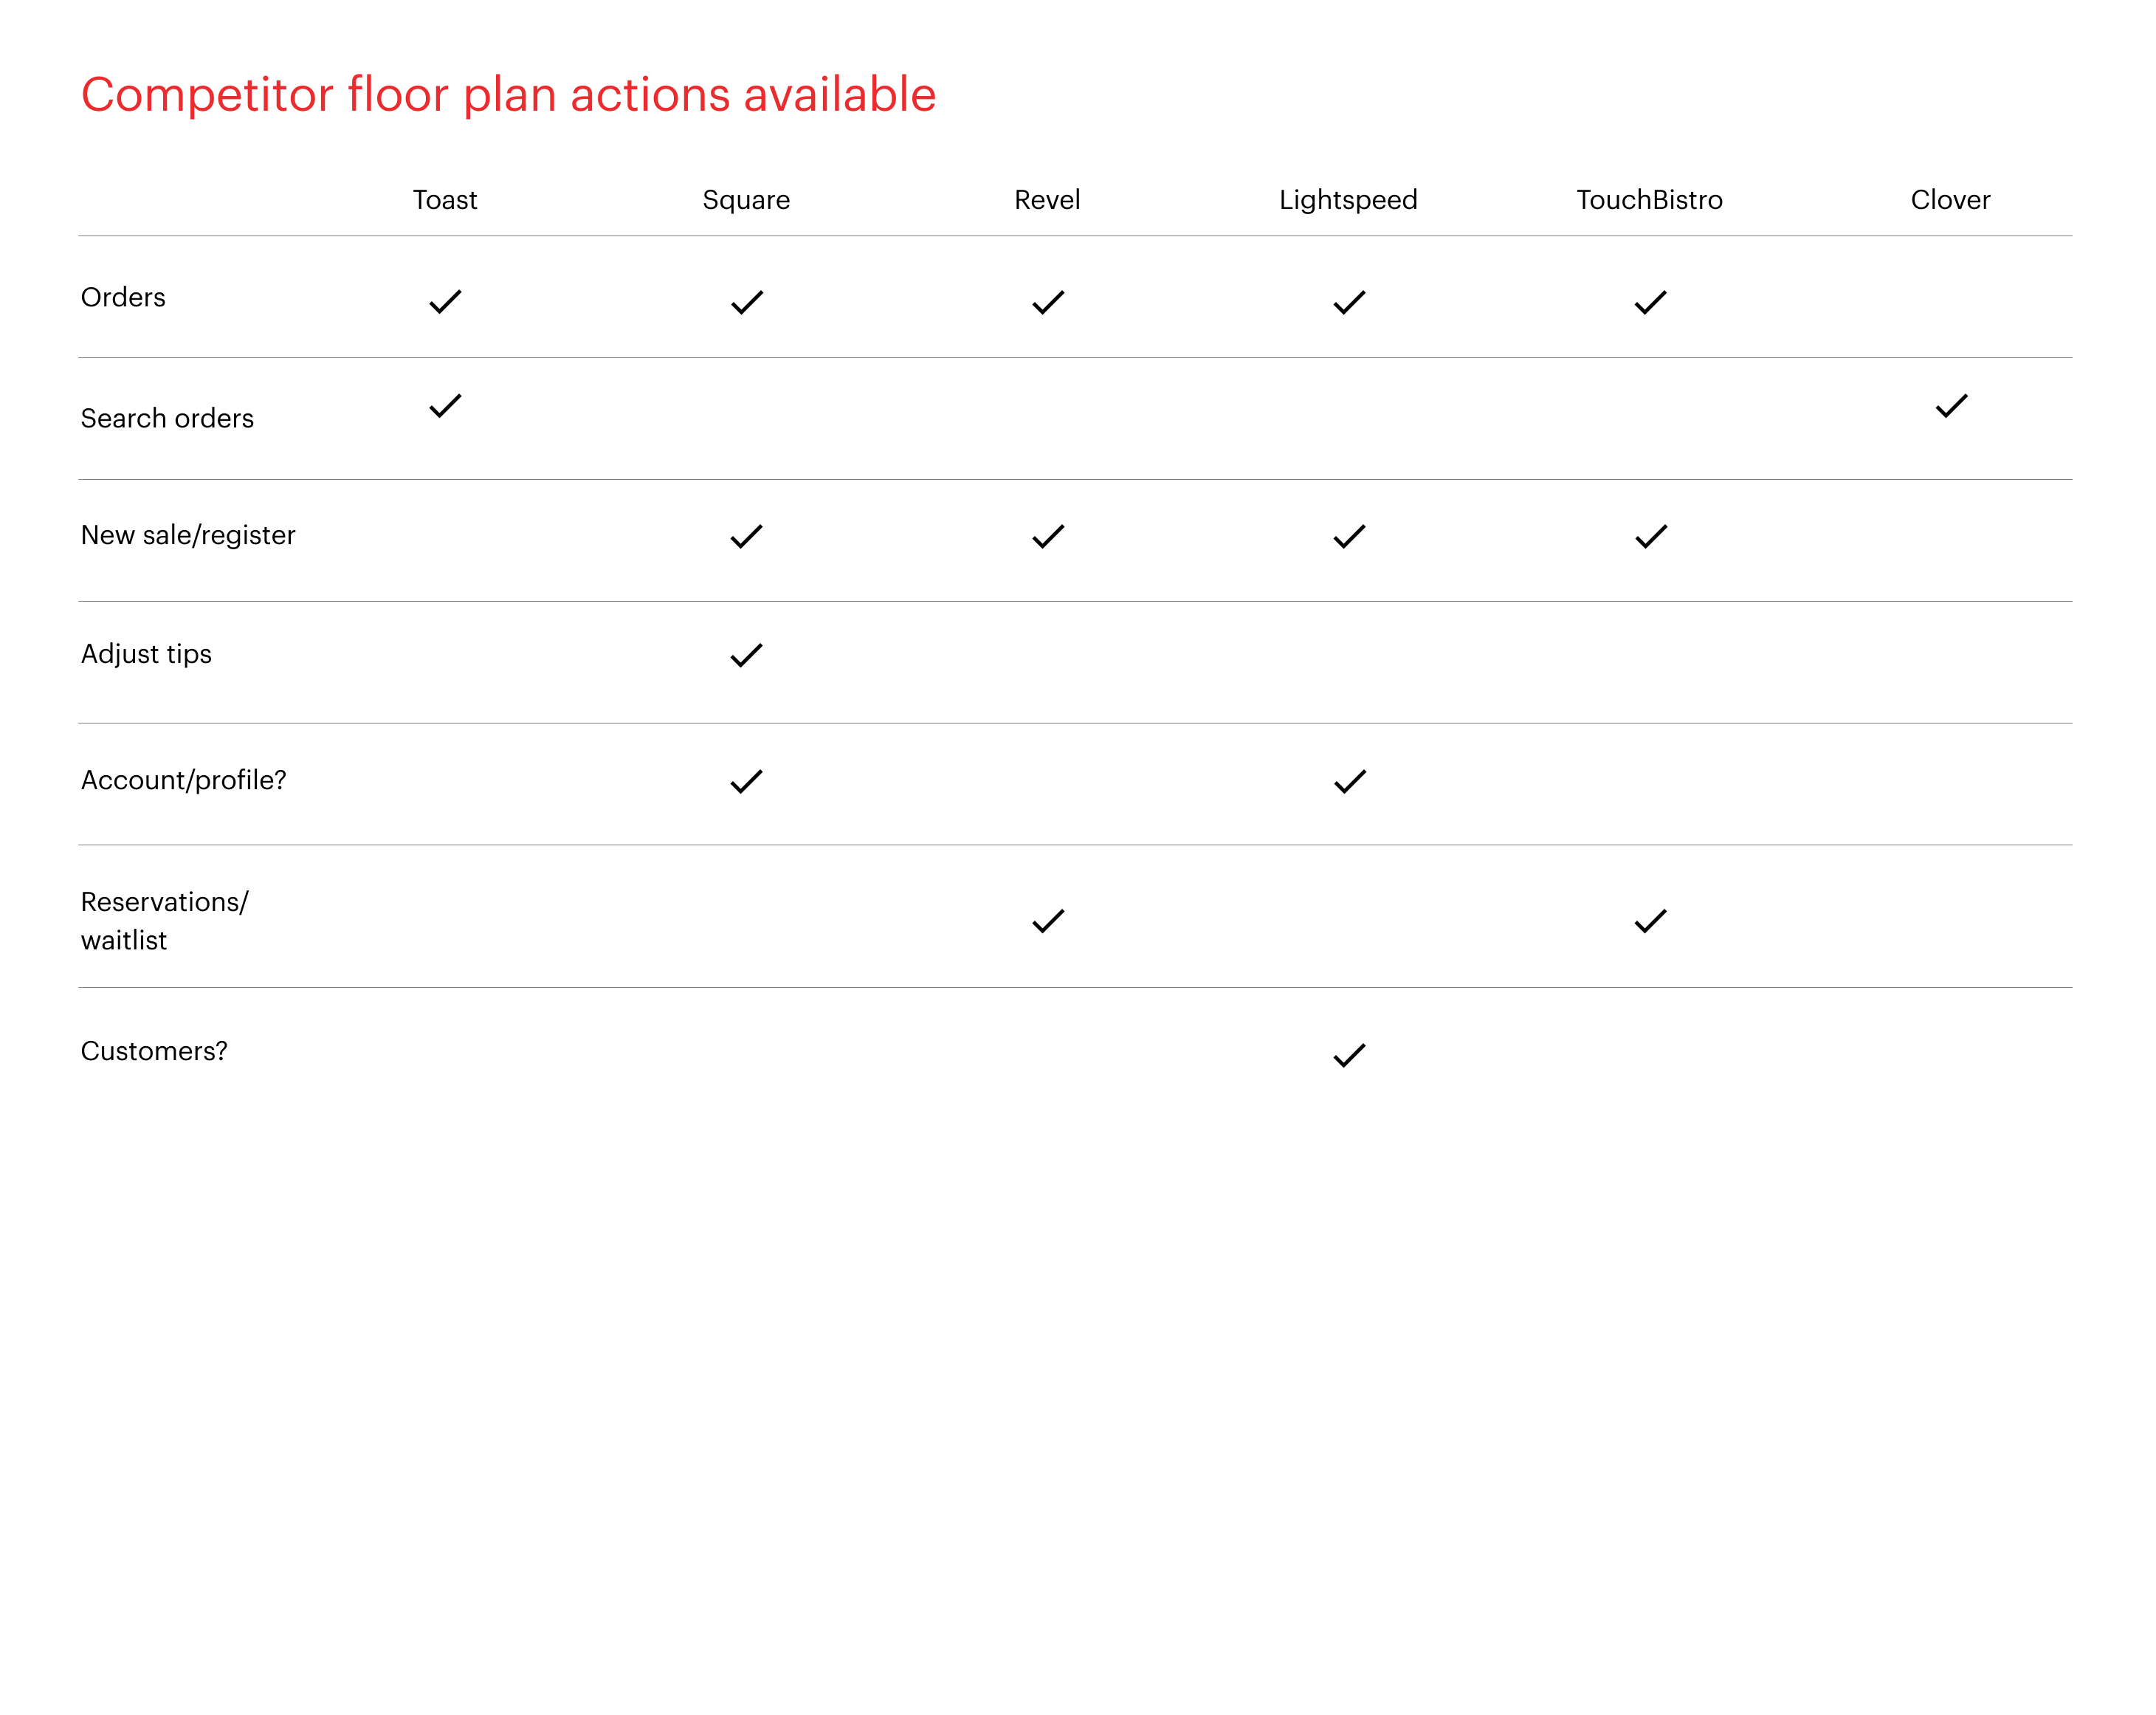Screen dimensions: 2156x1715
Task: Click the TouchBistro checkmark in New sale/register row
Action: pos(1651,536)
